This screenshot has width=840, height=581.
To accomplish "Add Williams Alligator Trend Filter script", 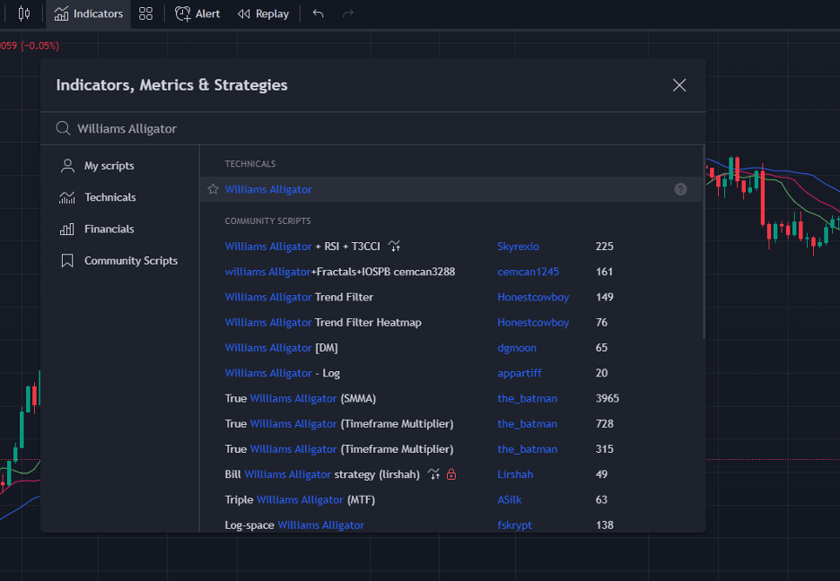I will point(299,297).
